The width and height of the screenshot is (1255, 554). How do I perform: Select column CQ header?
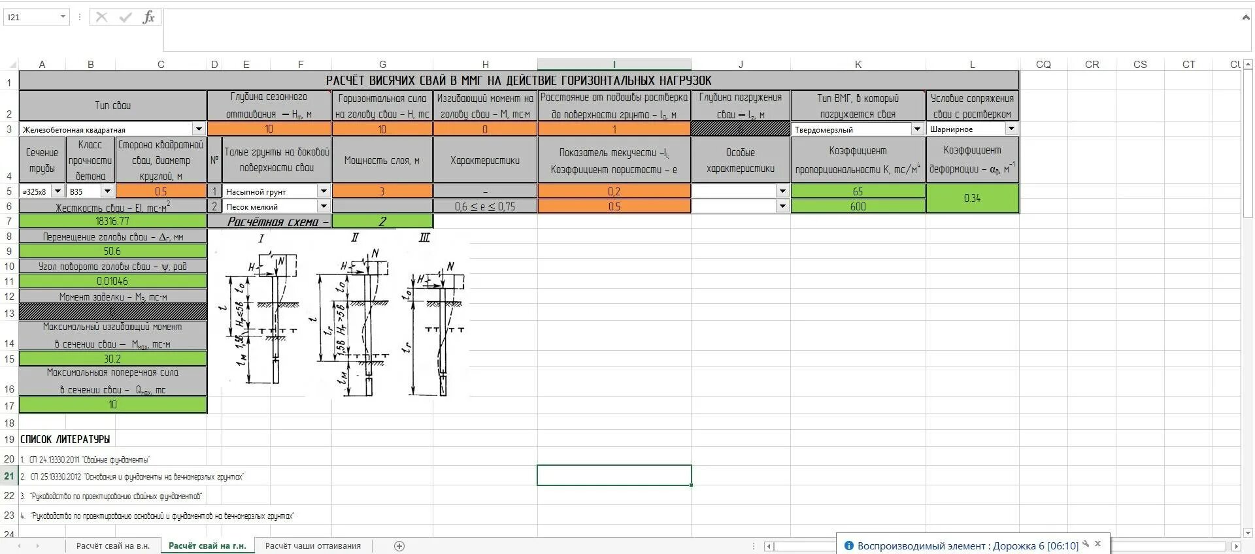[1043, 65]
